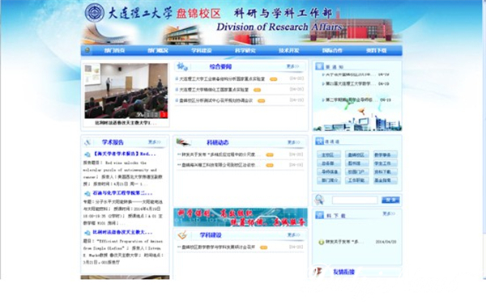Open the 学科建设 navigation menu item
The image size is (486, 304).
202,50
